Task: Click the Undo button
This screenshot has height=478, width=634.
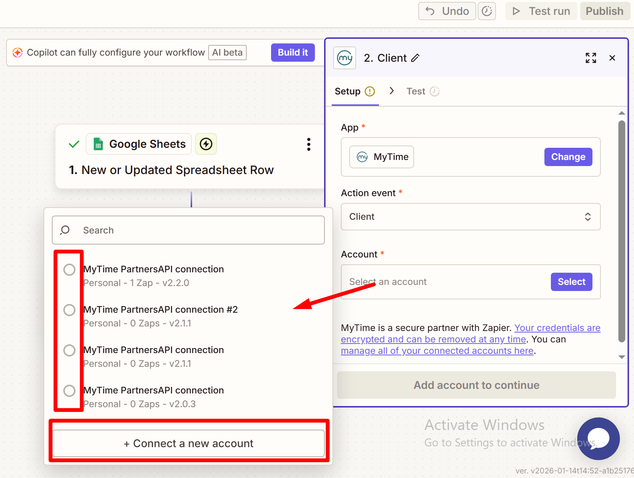Action: (x=447, y=11)
